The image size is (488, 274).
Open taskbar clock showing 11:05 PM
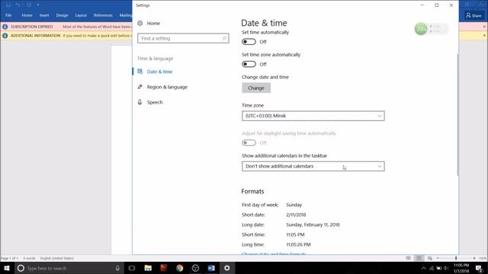pos(461,268)
